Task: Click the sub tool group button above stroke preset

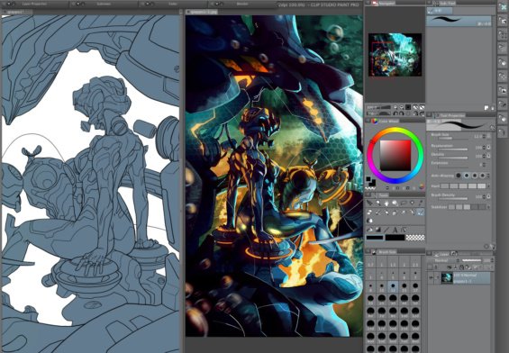Action: pos(440,11)
